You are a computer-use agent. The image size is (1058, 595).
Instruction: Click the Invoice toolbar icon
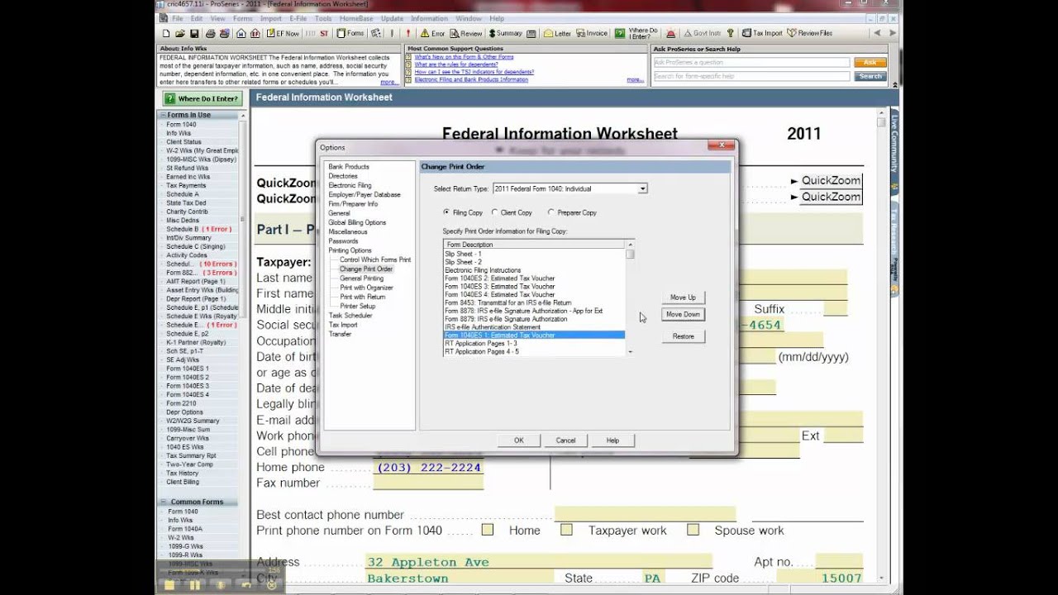coord(592,34)
